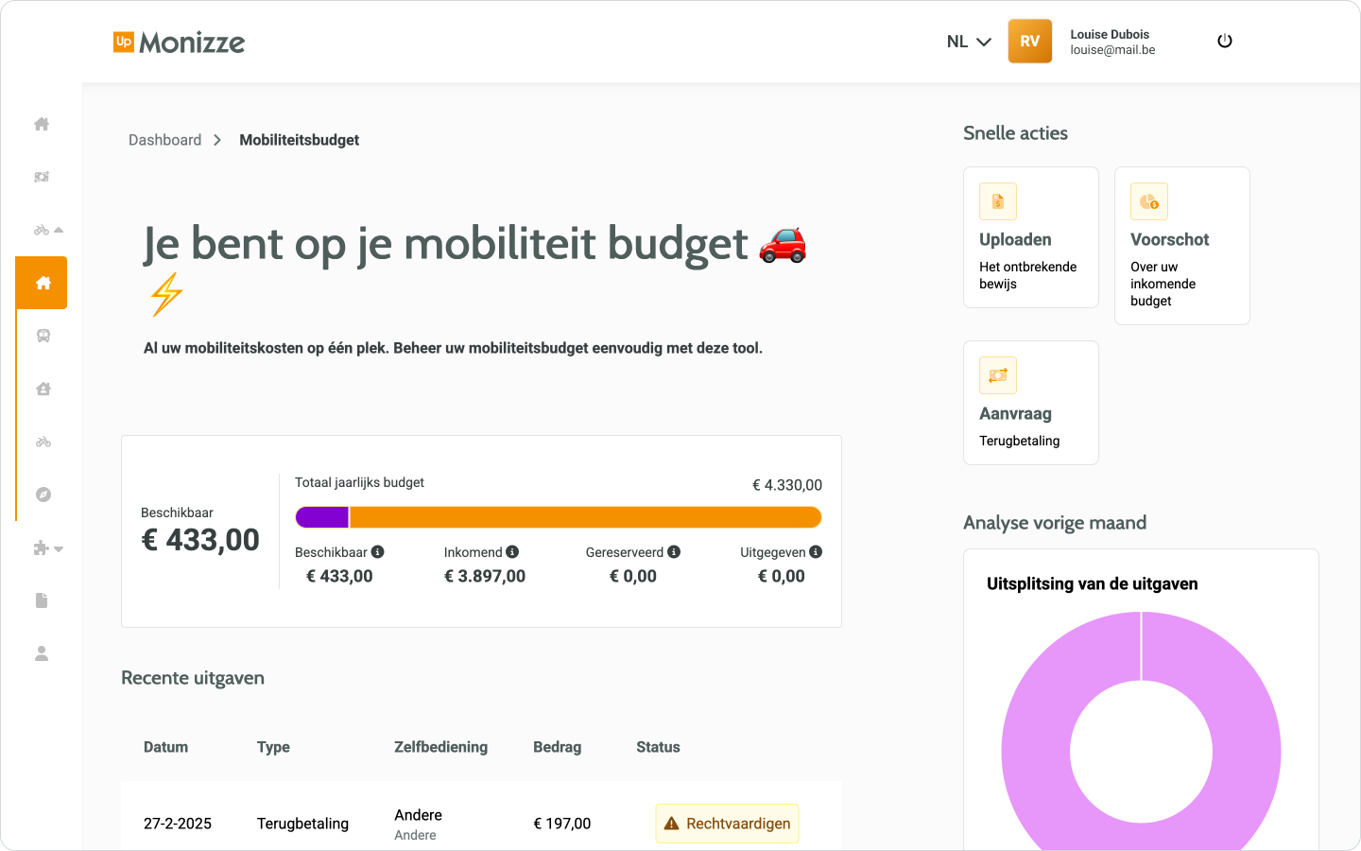Click the top gray home sidebar icon

pos(42,124)
